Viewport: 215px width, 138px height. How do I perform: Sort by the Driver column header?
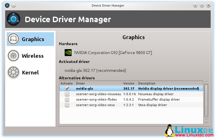coord(98,83)
